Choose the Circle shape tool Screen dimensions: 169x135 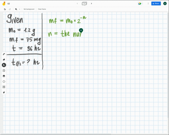point(4,82)
